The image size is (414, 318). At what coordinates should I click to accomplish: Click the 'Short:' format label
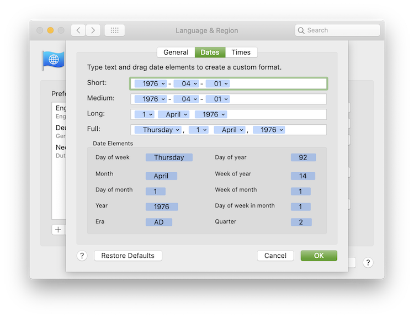pyautogui.click(x=97, y=83)
